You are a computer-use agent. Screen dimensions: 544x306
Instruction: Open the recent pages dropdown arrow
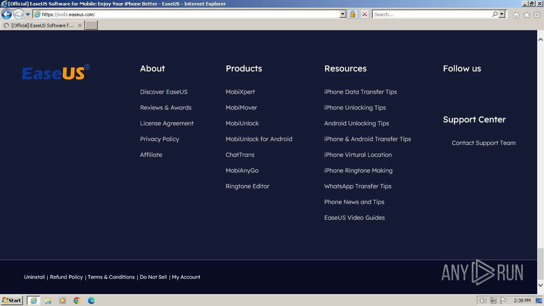28,14
